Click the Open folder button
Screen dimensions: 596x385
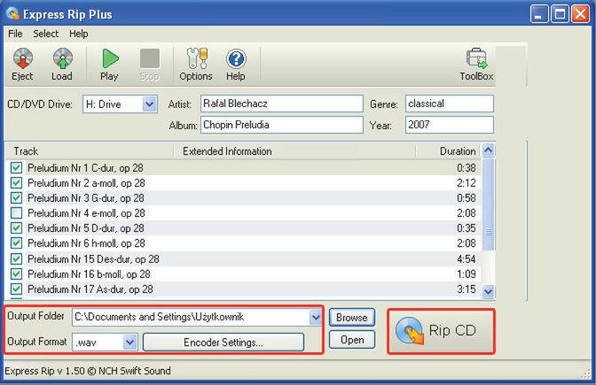[351, 340]
